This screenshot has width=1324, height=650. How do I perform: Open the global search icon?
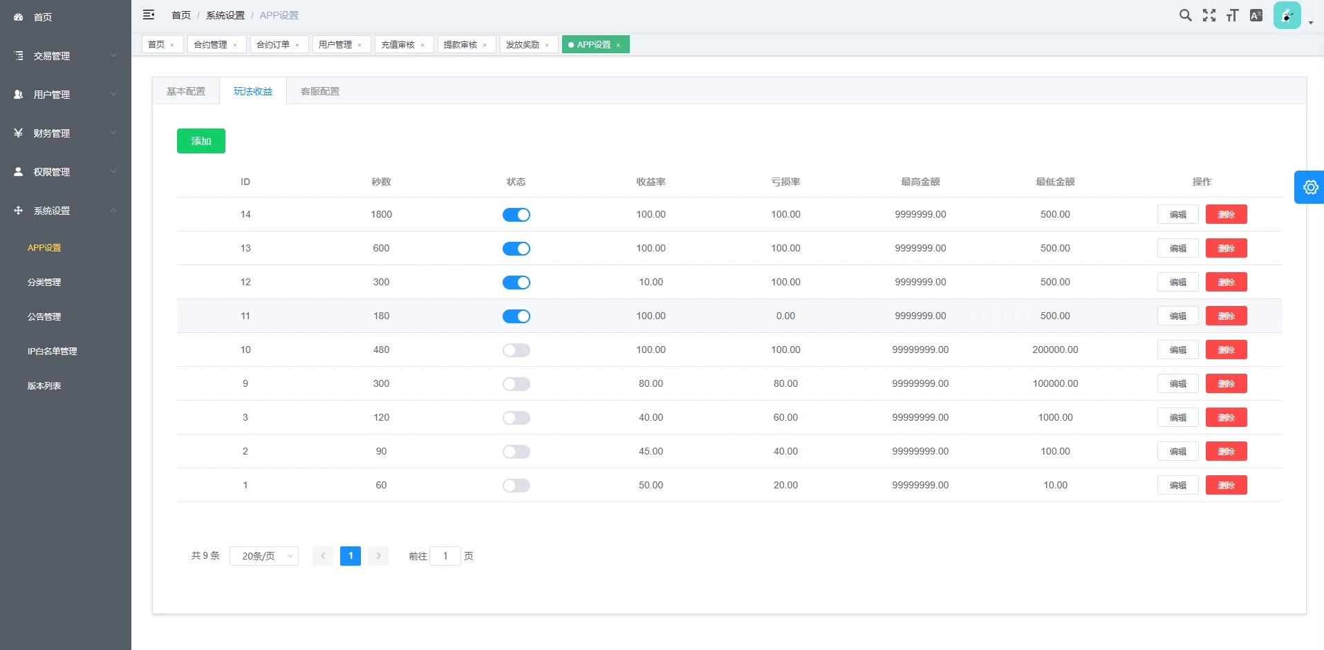(1186, 15)
